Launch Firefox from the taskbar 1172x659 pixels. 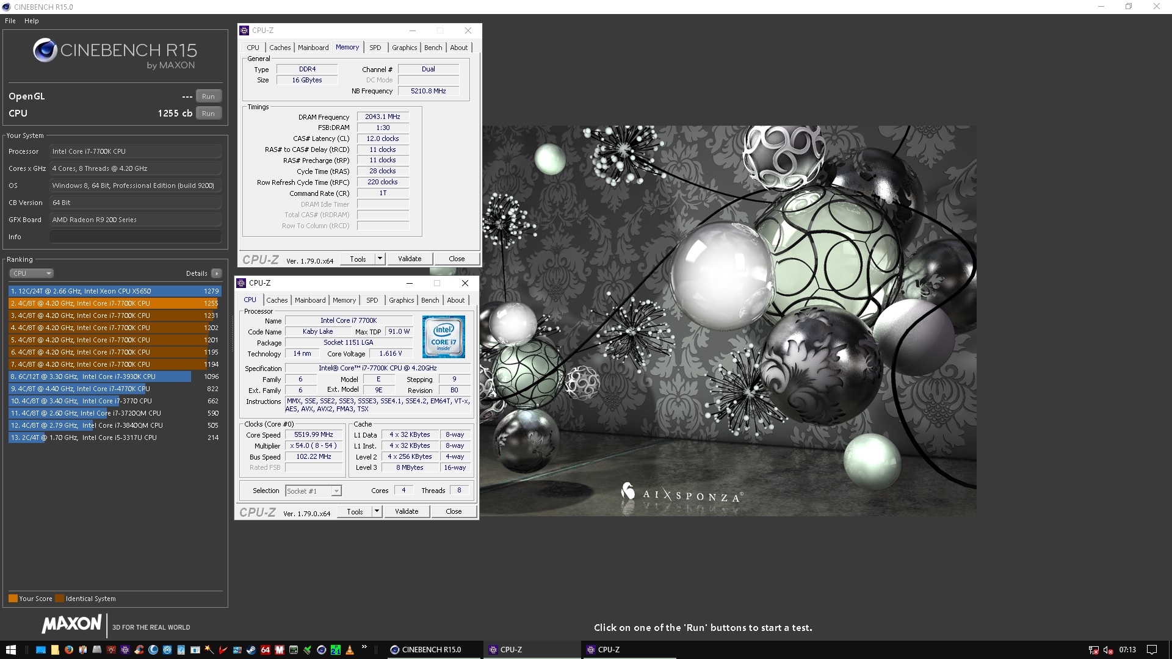(x=68, y=650)
